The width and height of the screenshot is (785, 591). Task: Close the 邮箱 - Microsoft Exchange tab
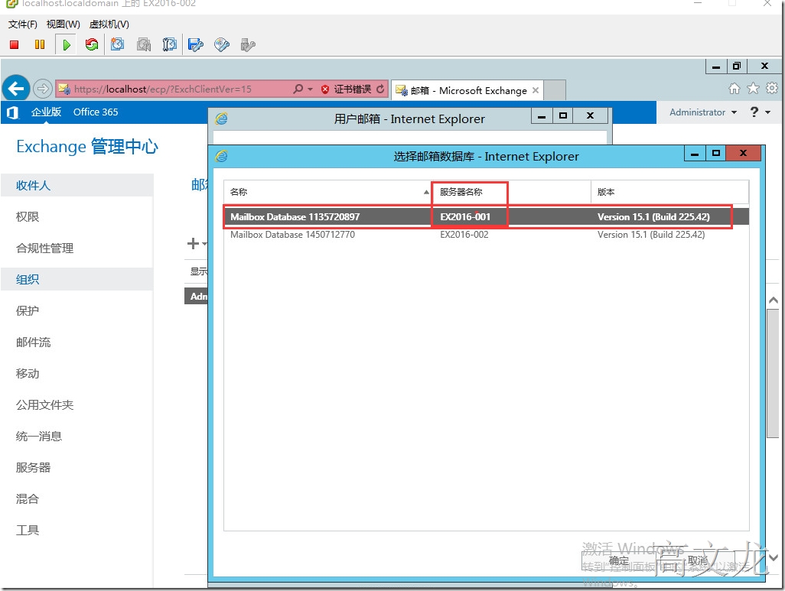tap(536, 90)
